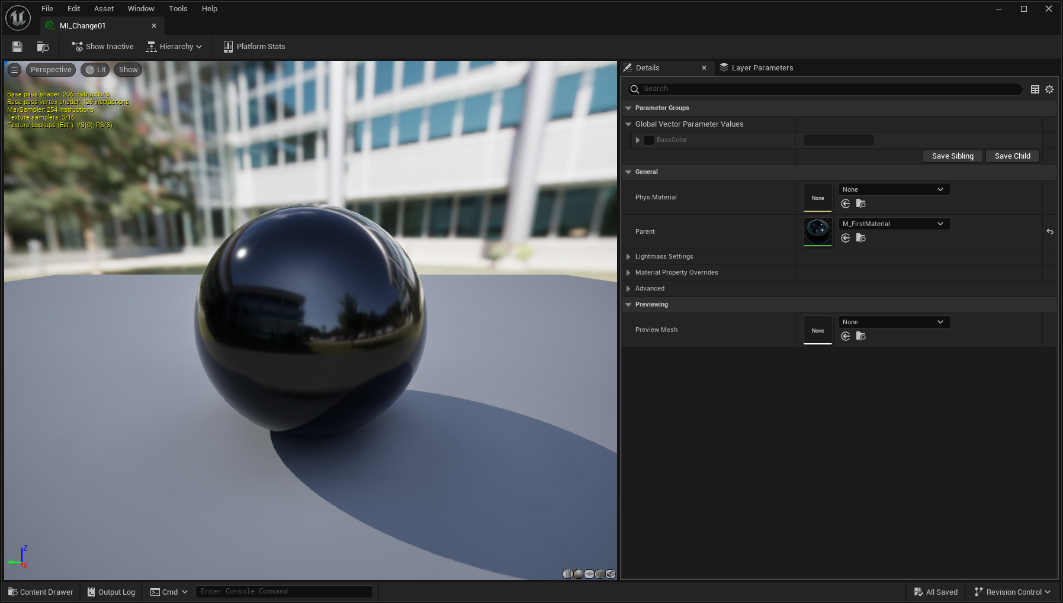Click the Details search field

click(825, 89)
